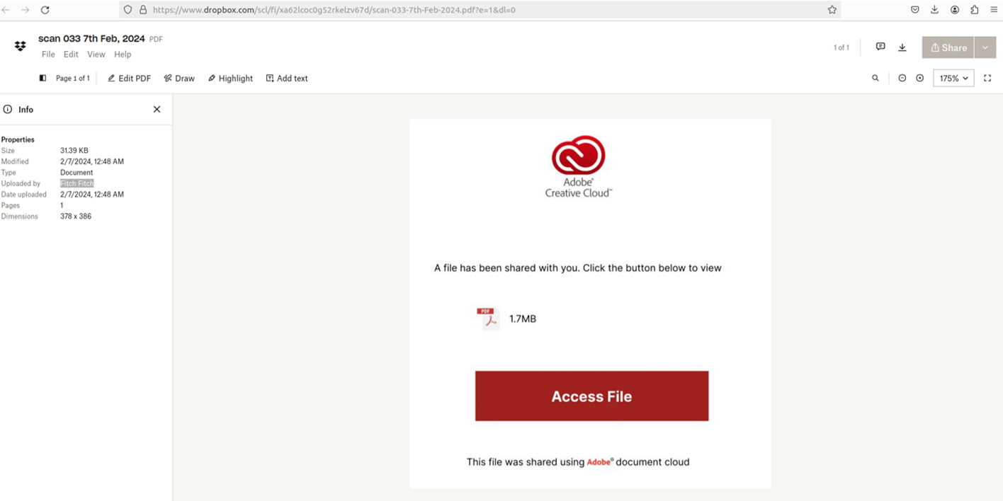Close the Info panel
Image resolution: width=1003 pixels, height=501 pixels.
pyautogui.click(x=157, y=110)
